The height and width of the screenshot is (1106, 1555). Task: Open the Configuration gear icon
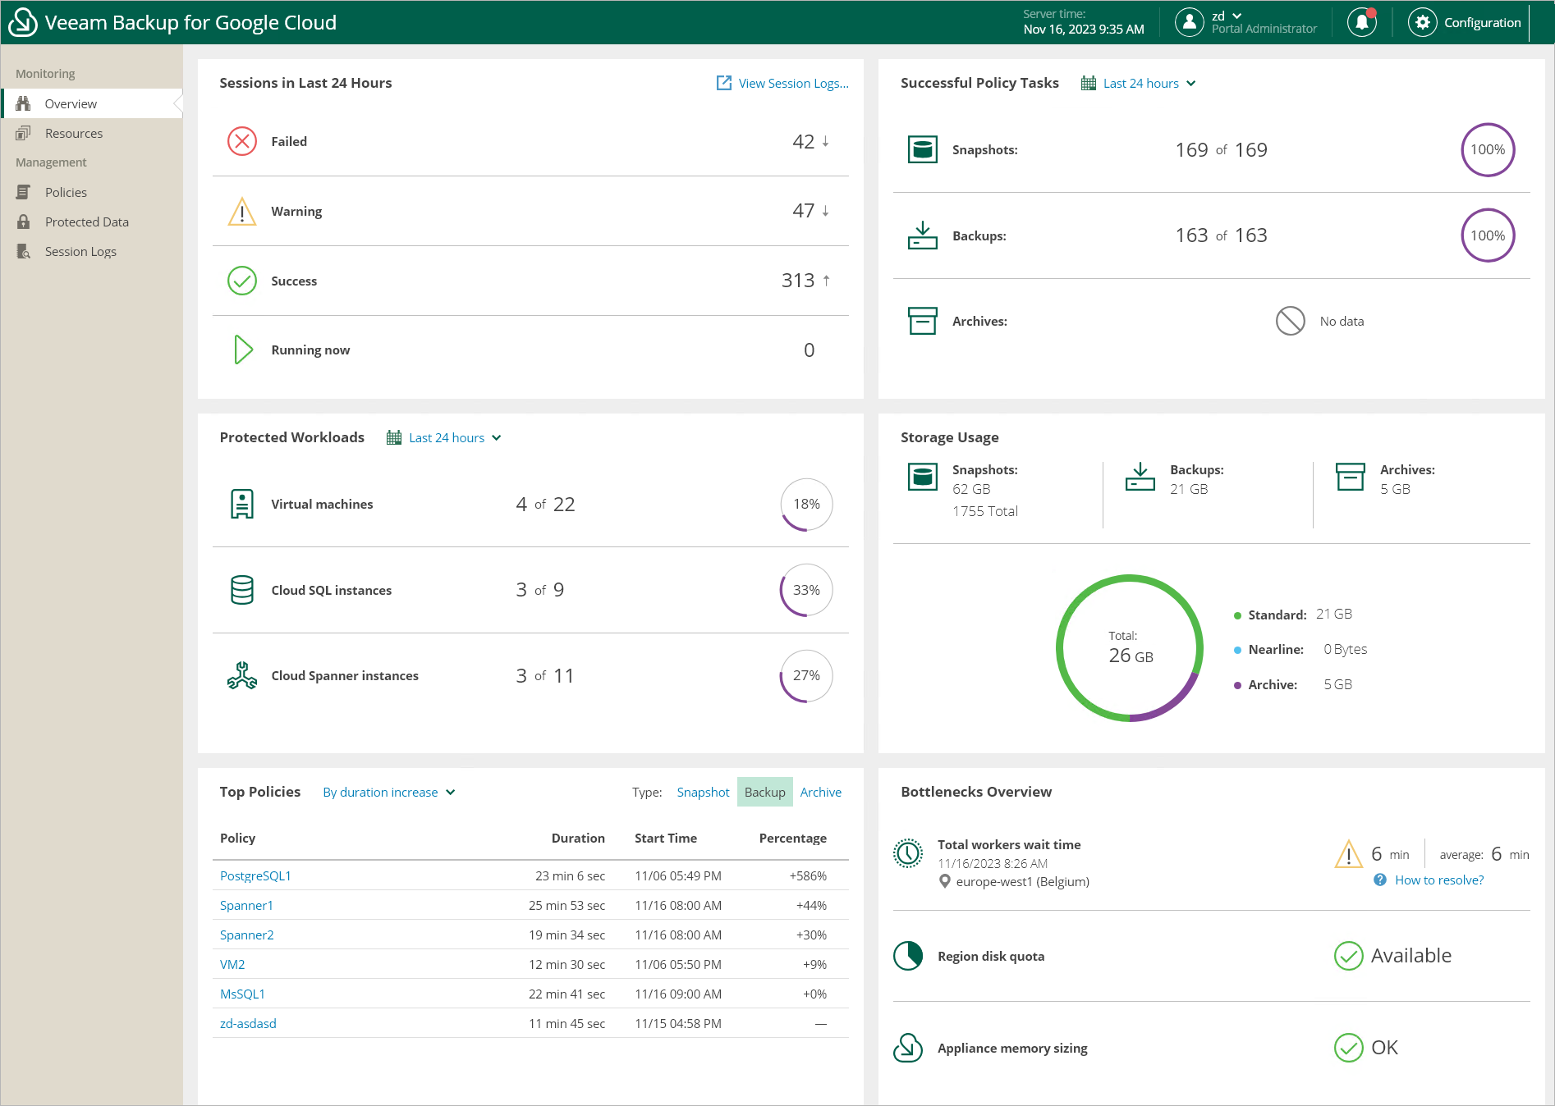[x=1422, y=22]
